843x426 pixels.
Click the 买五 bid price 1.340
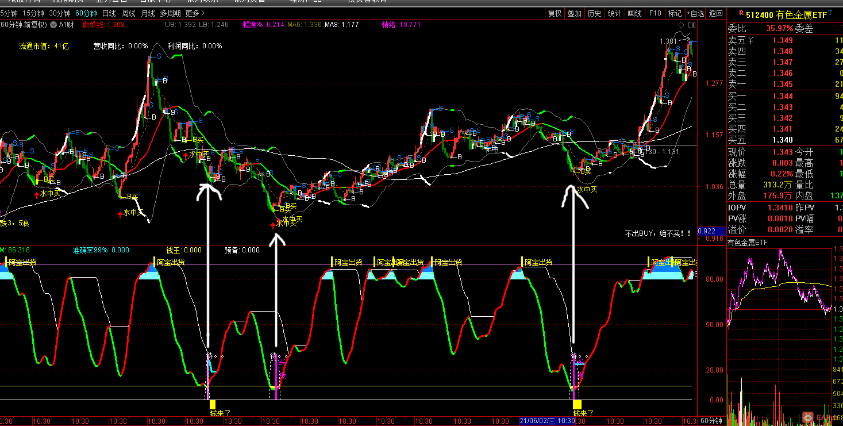(783, 140)
